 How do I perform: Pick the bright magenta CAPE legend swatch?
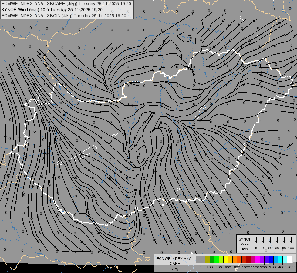click(258, 259)
